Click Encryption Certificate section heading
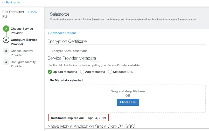 click(x=67, y=41)
